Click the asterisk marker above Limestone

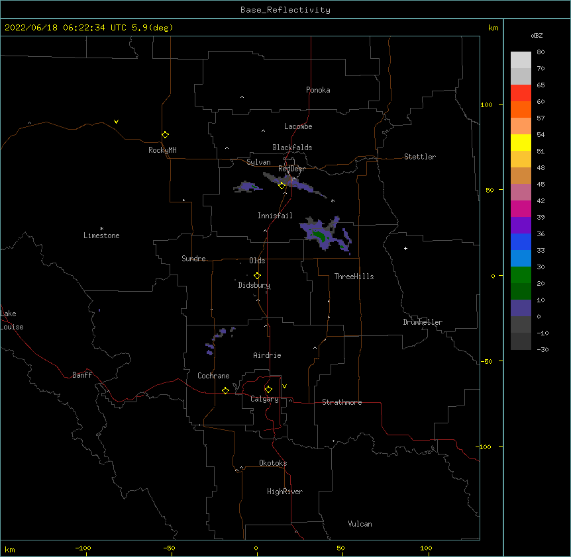[101, 229]
